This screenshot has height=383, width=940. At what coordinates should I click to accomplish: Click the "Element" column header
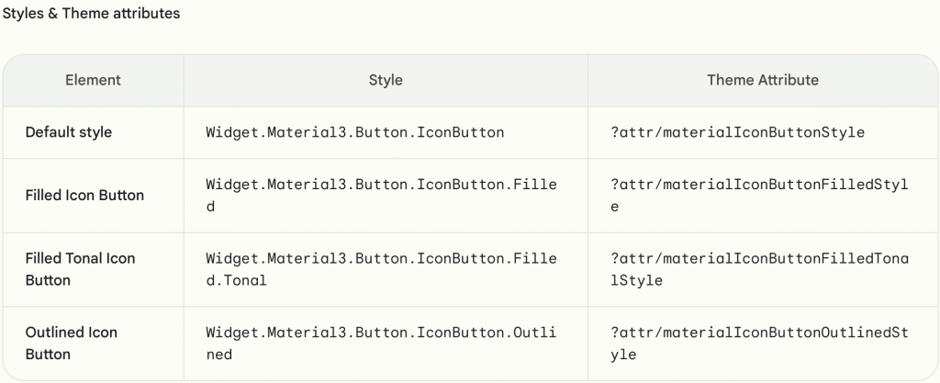coord(93,80)
